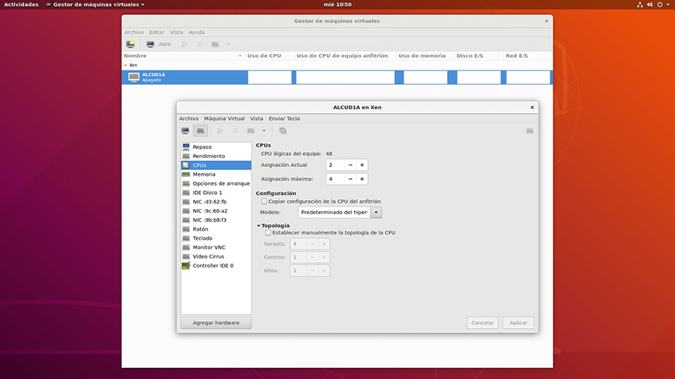Click the manage snapshots icon in ALCUD1A toolbar
The image size is (675, 379).
click(283, 130)
